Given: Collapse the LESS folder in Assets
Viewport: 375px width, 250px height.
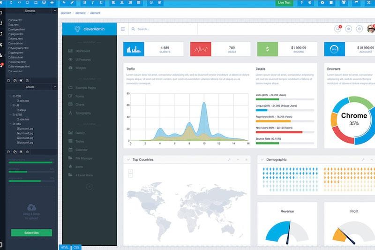Looking at the screenshot, I should 10,114.
